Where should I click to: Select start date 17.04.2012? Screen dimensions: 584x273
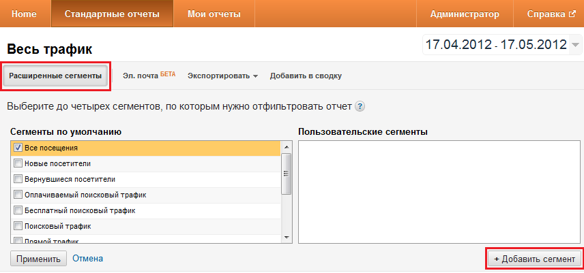[x=458, y=45]
